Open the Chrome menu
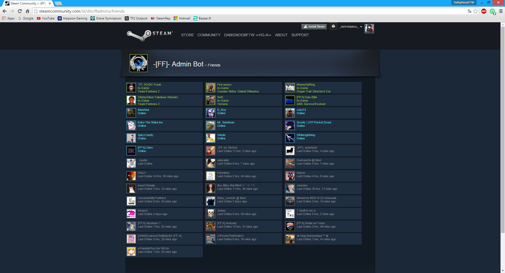505x273 pixels. tap(501, 11)
